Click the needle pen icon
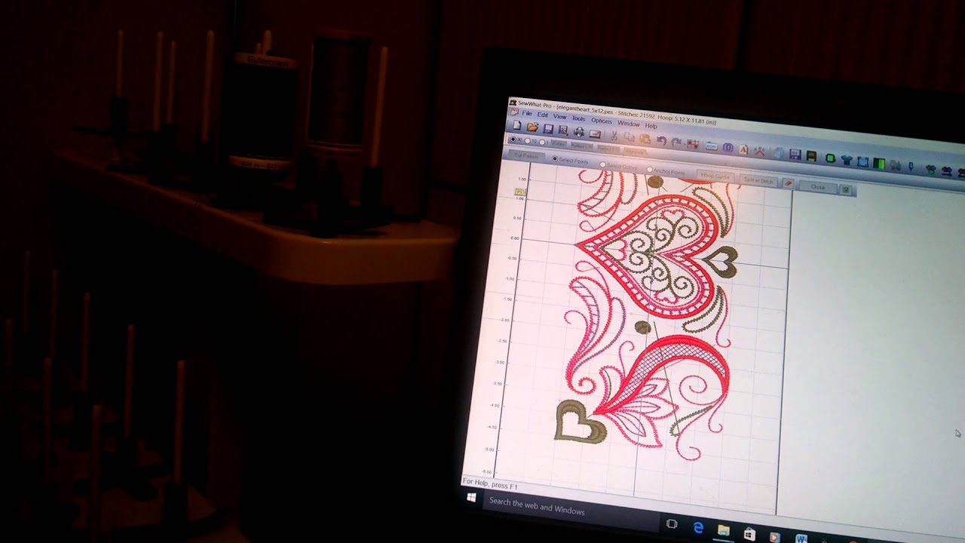Image resolution: width=965 pixels, height=543 pixels. (x=911, y=166)
